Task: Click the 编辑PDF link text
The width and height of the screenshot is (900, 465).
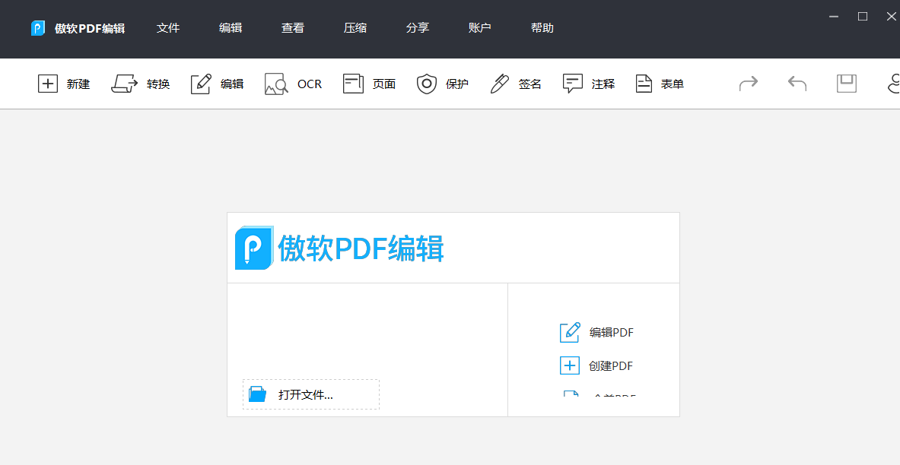Action: [x=612, y=333]
